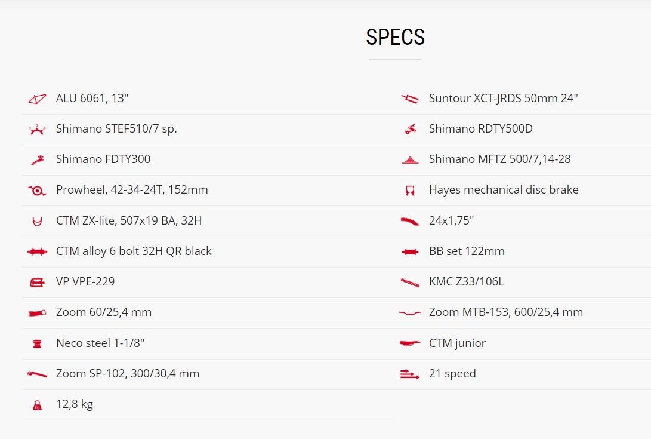
Task: Click the rear derailleur icon beside RDTY500D
Action: (410, 129)
